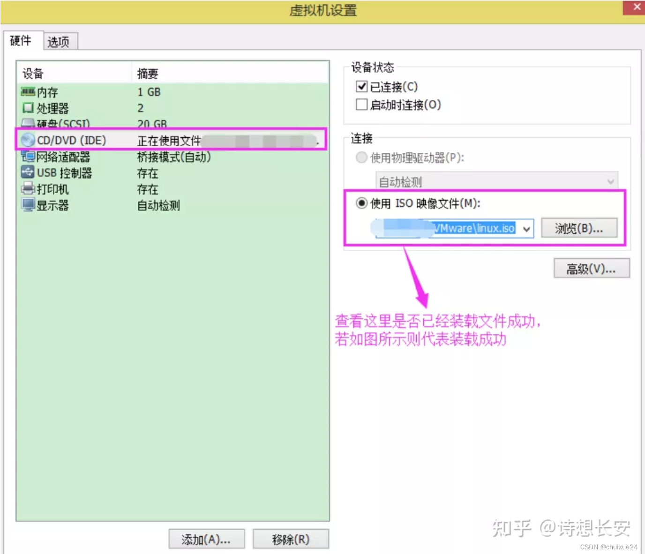Image resolution: width=645 pixels, height=554 pixels.
Task: Click the 桥接模式(自动) summary text
Action: pyautogui.click(x=174, y=157)
